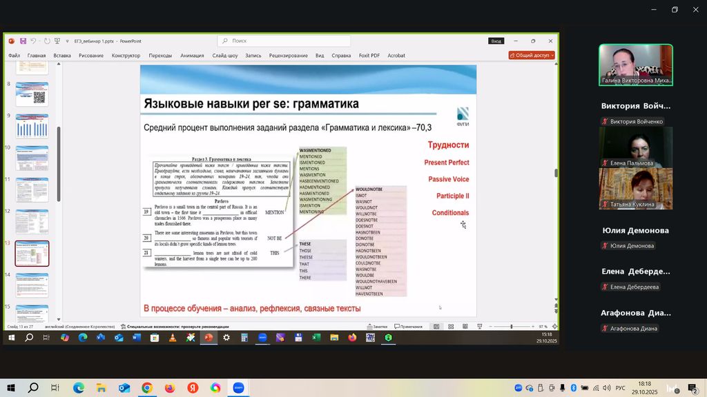This screenshot has width=707, height=397.
Task: Open the Рецензирование ribbon tab
Action: coord(288,55)
